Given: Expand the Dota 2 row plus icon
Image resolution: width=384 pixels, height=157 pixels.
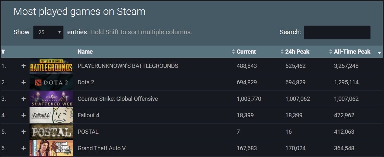Looking at the screenshot, I should click(23, 82).
